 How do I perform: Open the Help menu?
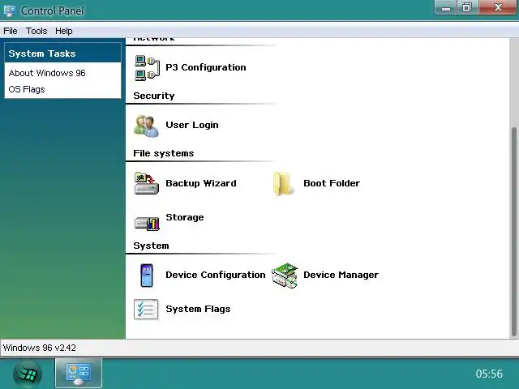(x=63, y=31)
